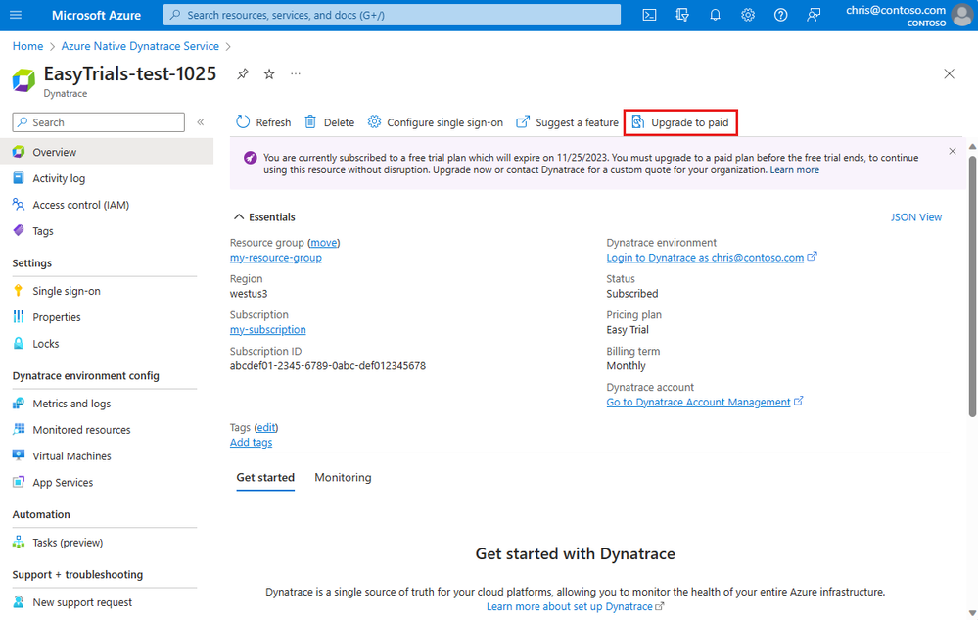Click Configure single sign-on
The height and width of the screenshot is (620, 978).
pos(436,122)
